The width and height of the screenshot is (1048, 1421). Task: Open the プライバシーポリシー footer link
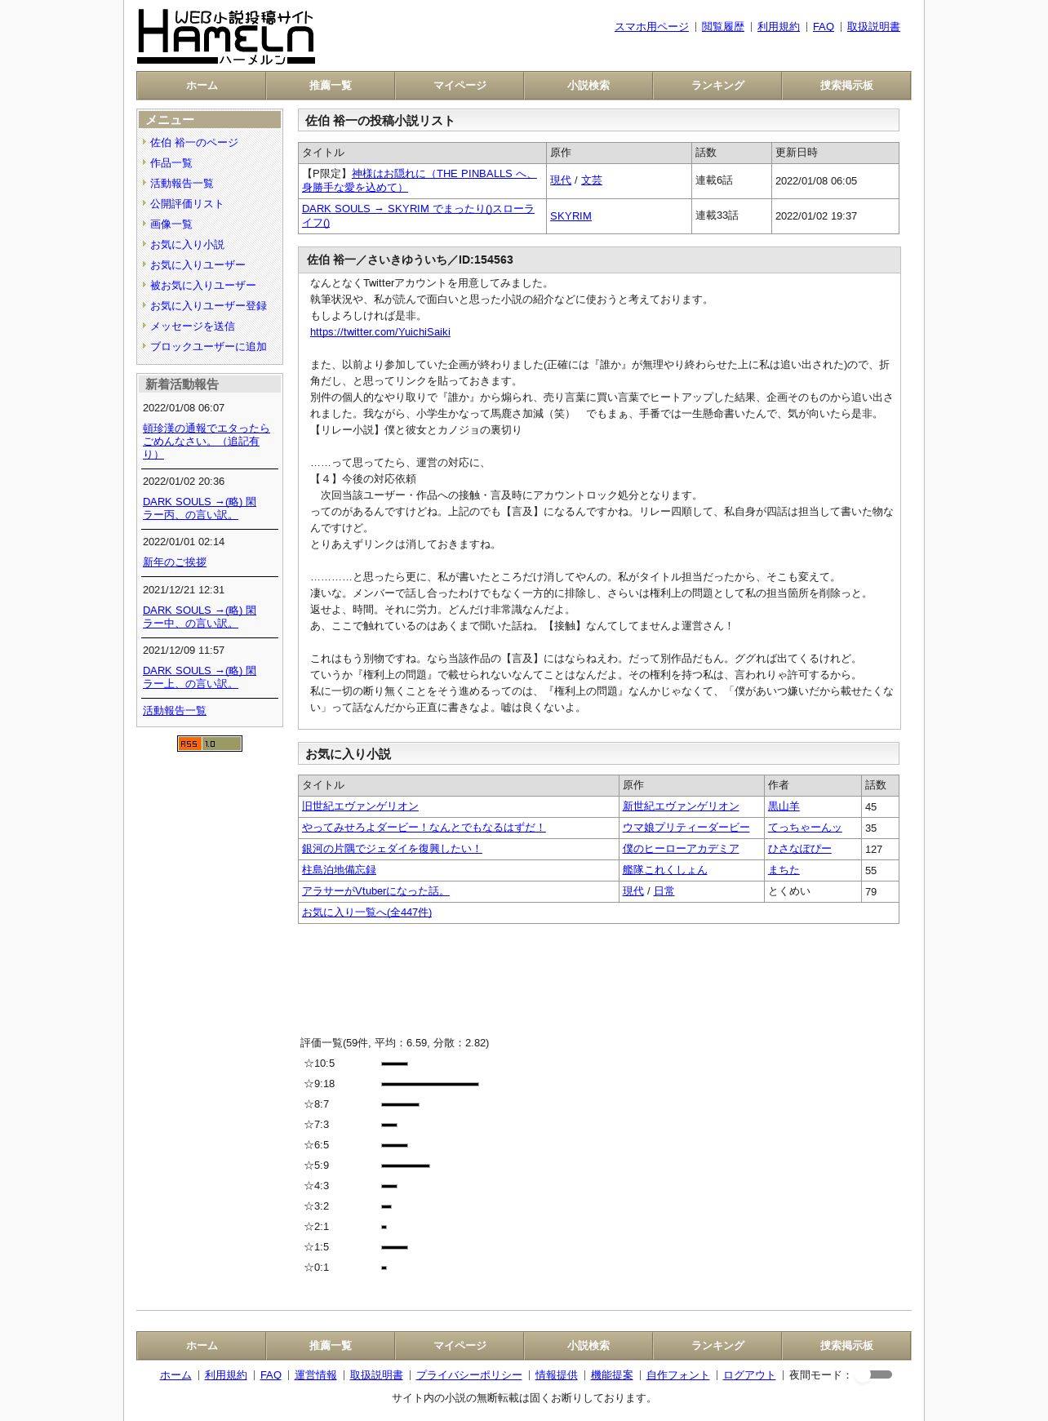[x=469, y=1375]
